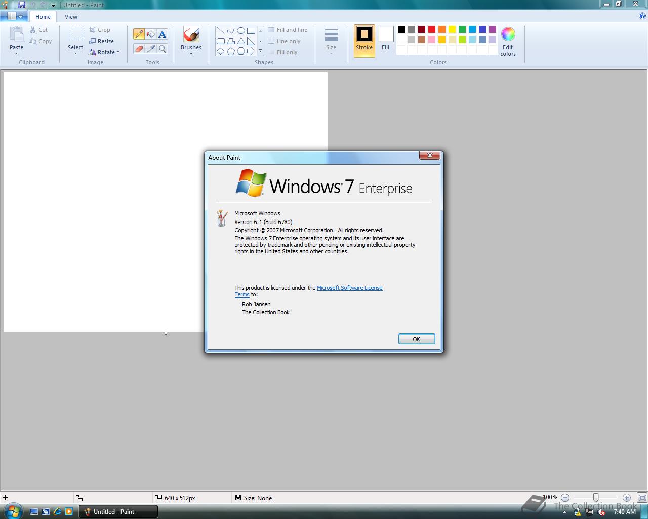
Task: Click the canvas bottom resize handle
Action: click(166, 333)
